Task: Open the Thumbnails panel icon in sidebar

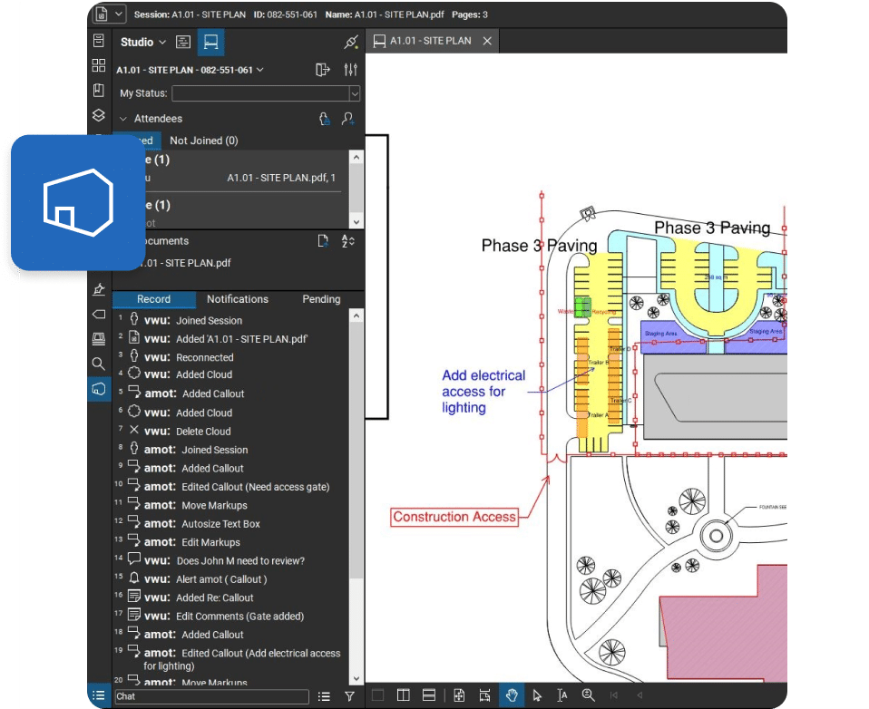Action: click(x=99, y=65)
